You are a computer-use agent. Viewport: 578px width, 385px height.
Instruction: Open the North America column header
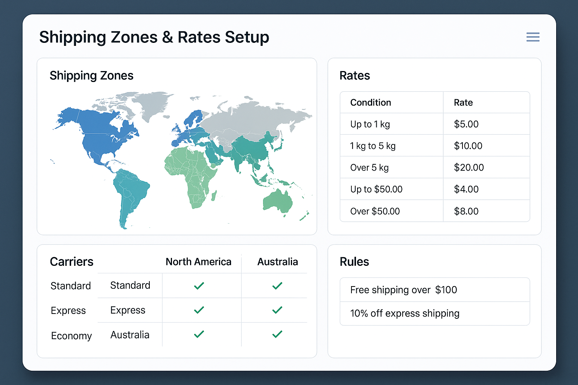pos(199,262)
